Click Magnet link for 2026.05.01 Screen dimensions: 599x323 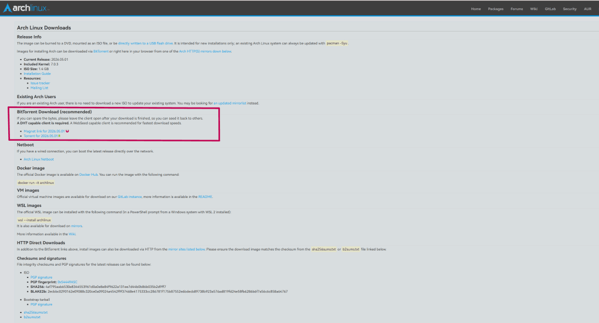[x=44, y=131]
